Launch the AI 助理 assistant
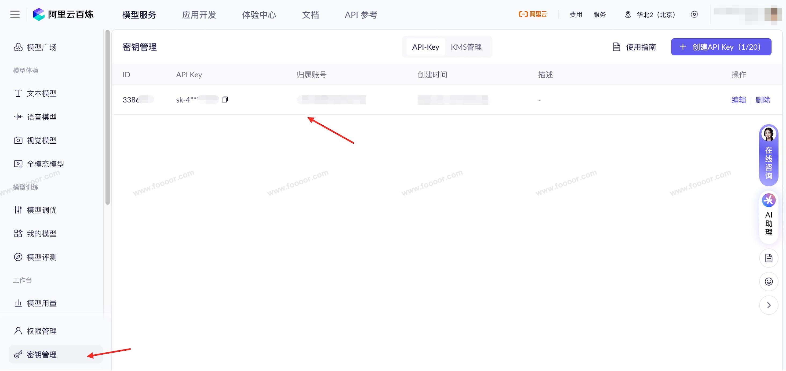This screenshot has width=786, height=371. click(x=768, y=217)
